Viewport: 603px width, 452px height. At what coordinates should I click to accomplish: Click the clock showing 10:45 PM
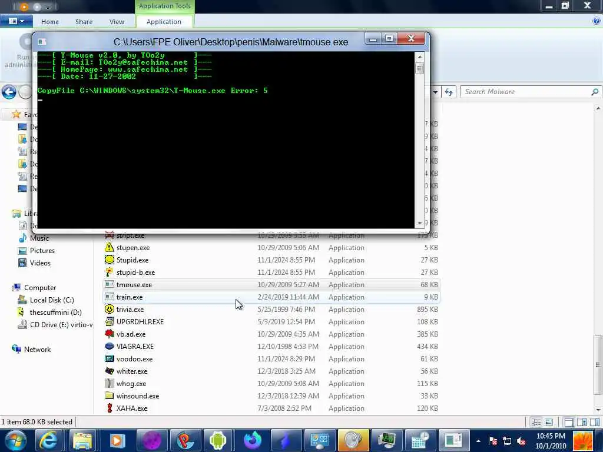point(551,436)
